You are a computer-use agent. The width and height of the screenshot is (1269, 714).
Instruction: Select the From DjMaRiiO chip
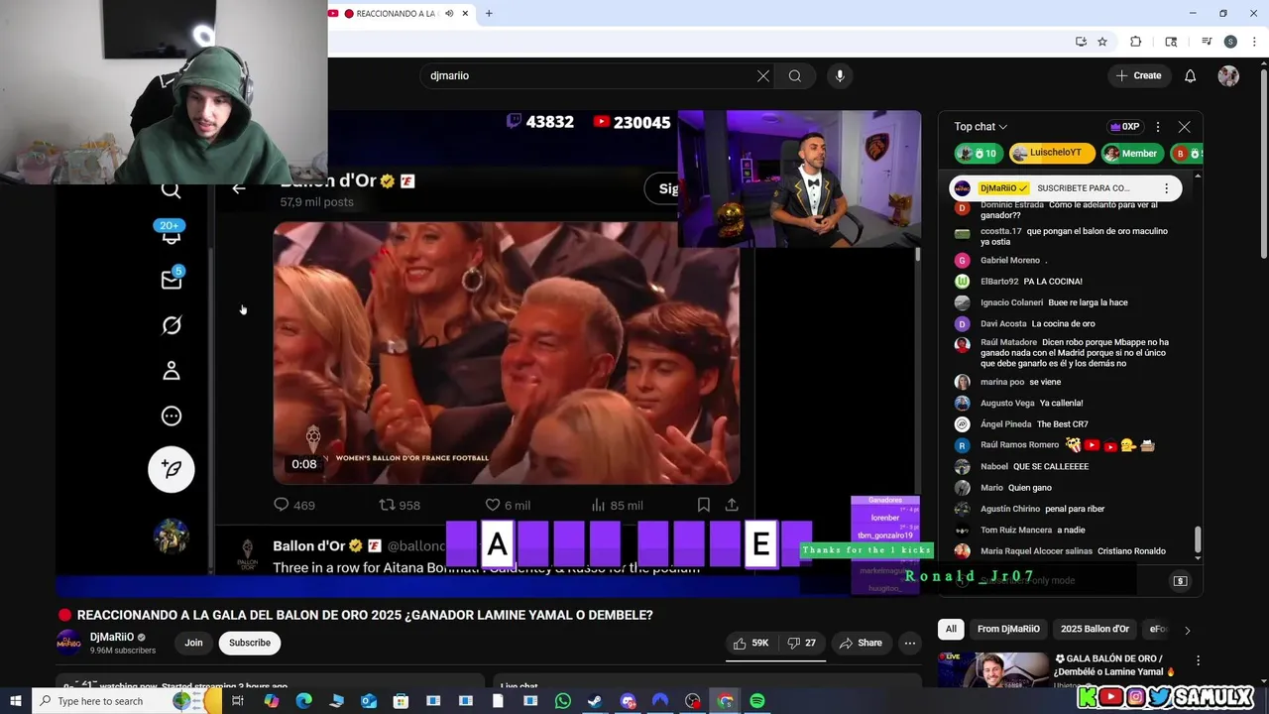coord(1008,629)
